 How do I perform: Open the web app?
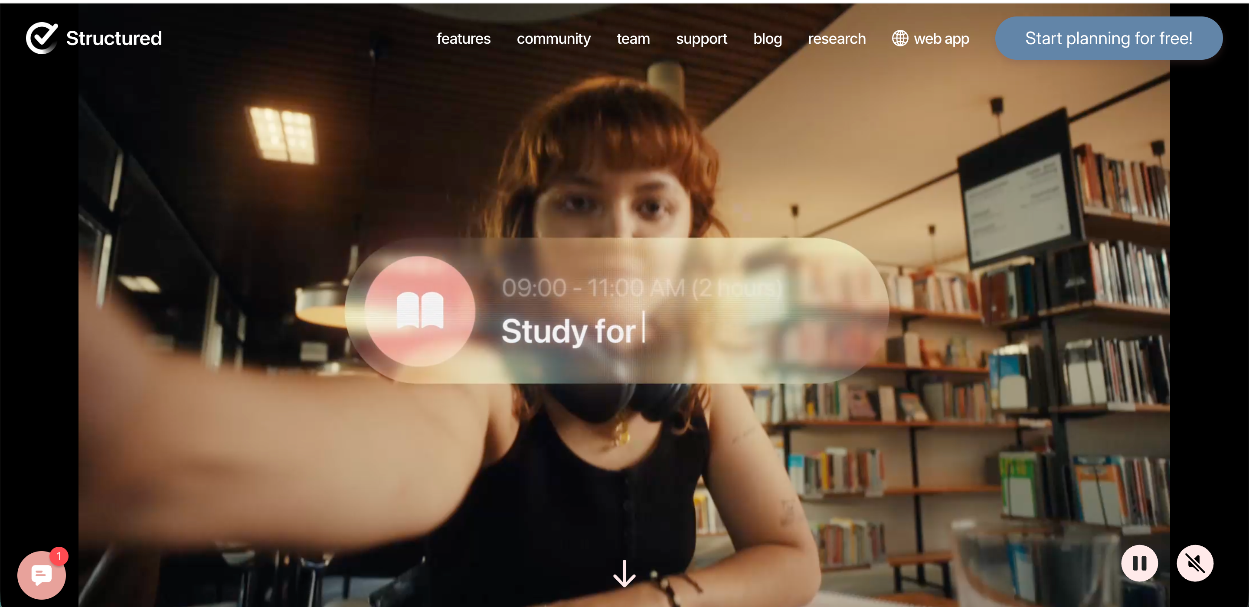click(941, 38)
